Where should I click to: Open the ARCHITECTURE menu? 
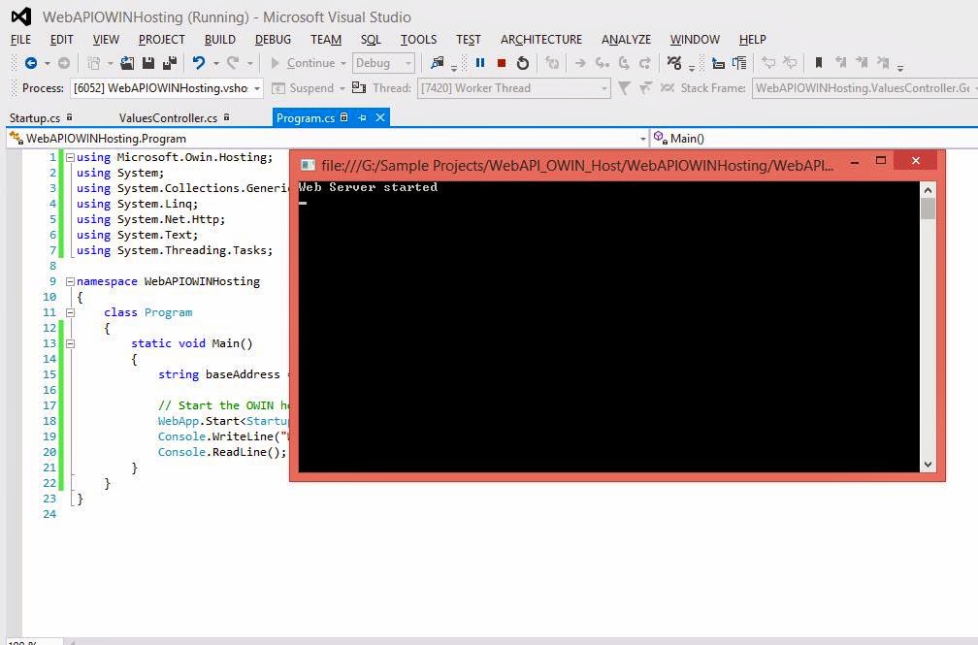(x=541, y=40)
